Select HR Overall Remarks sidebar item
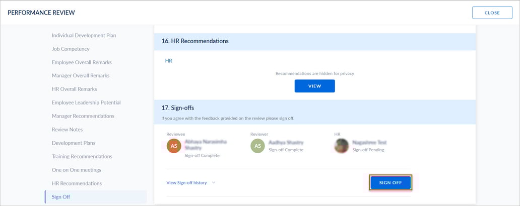 click(74, 89)
